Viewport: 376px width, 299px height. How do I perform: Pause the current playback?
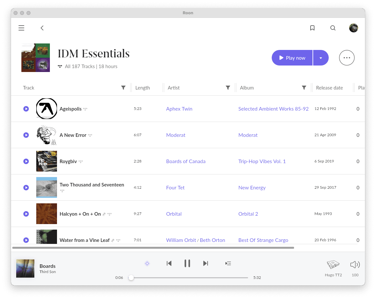tap(187, 263)
